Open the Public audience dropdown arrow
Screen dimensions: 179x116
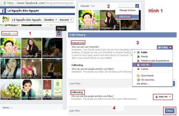[x=171, y=47]
